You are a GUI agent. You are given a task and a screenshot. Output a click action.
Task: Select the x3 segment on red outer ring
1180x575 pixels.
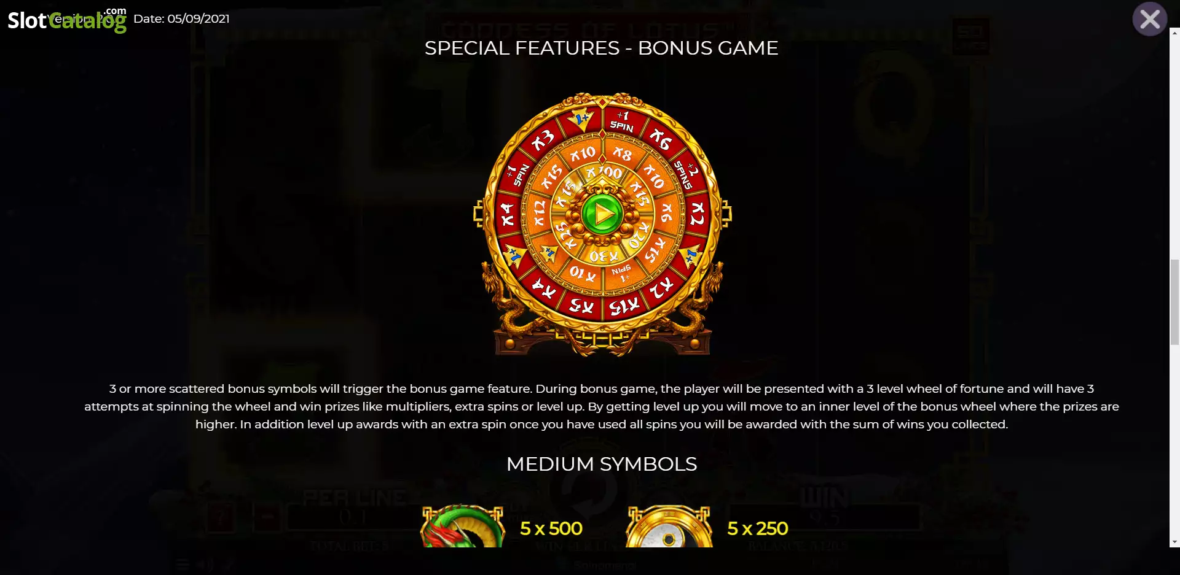pyautogui.click(x=542, y=141)
